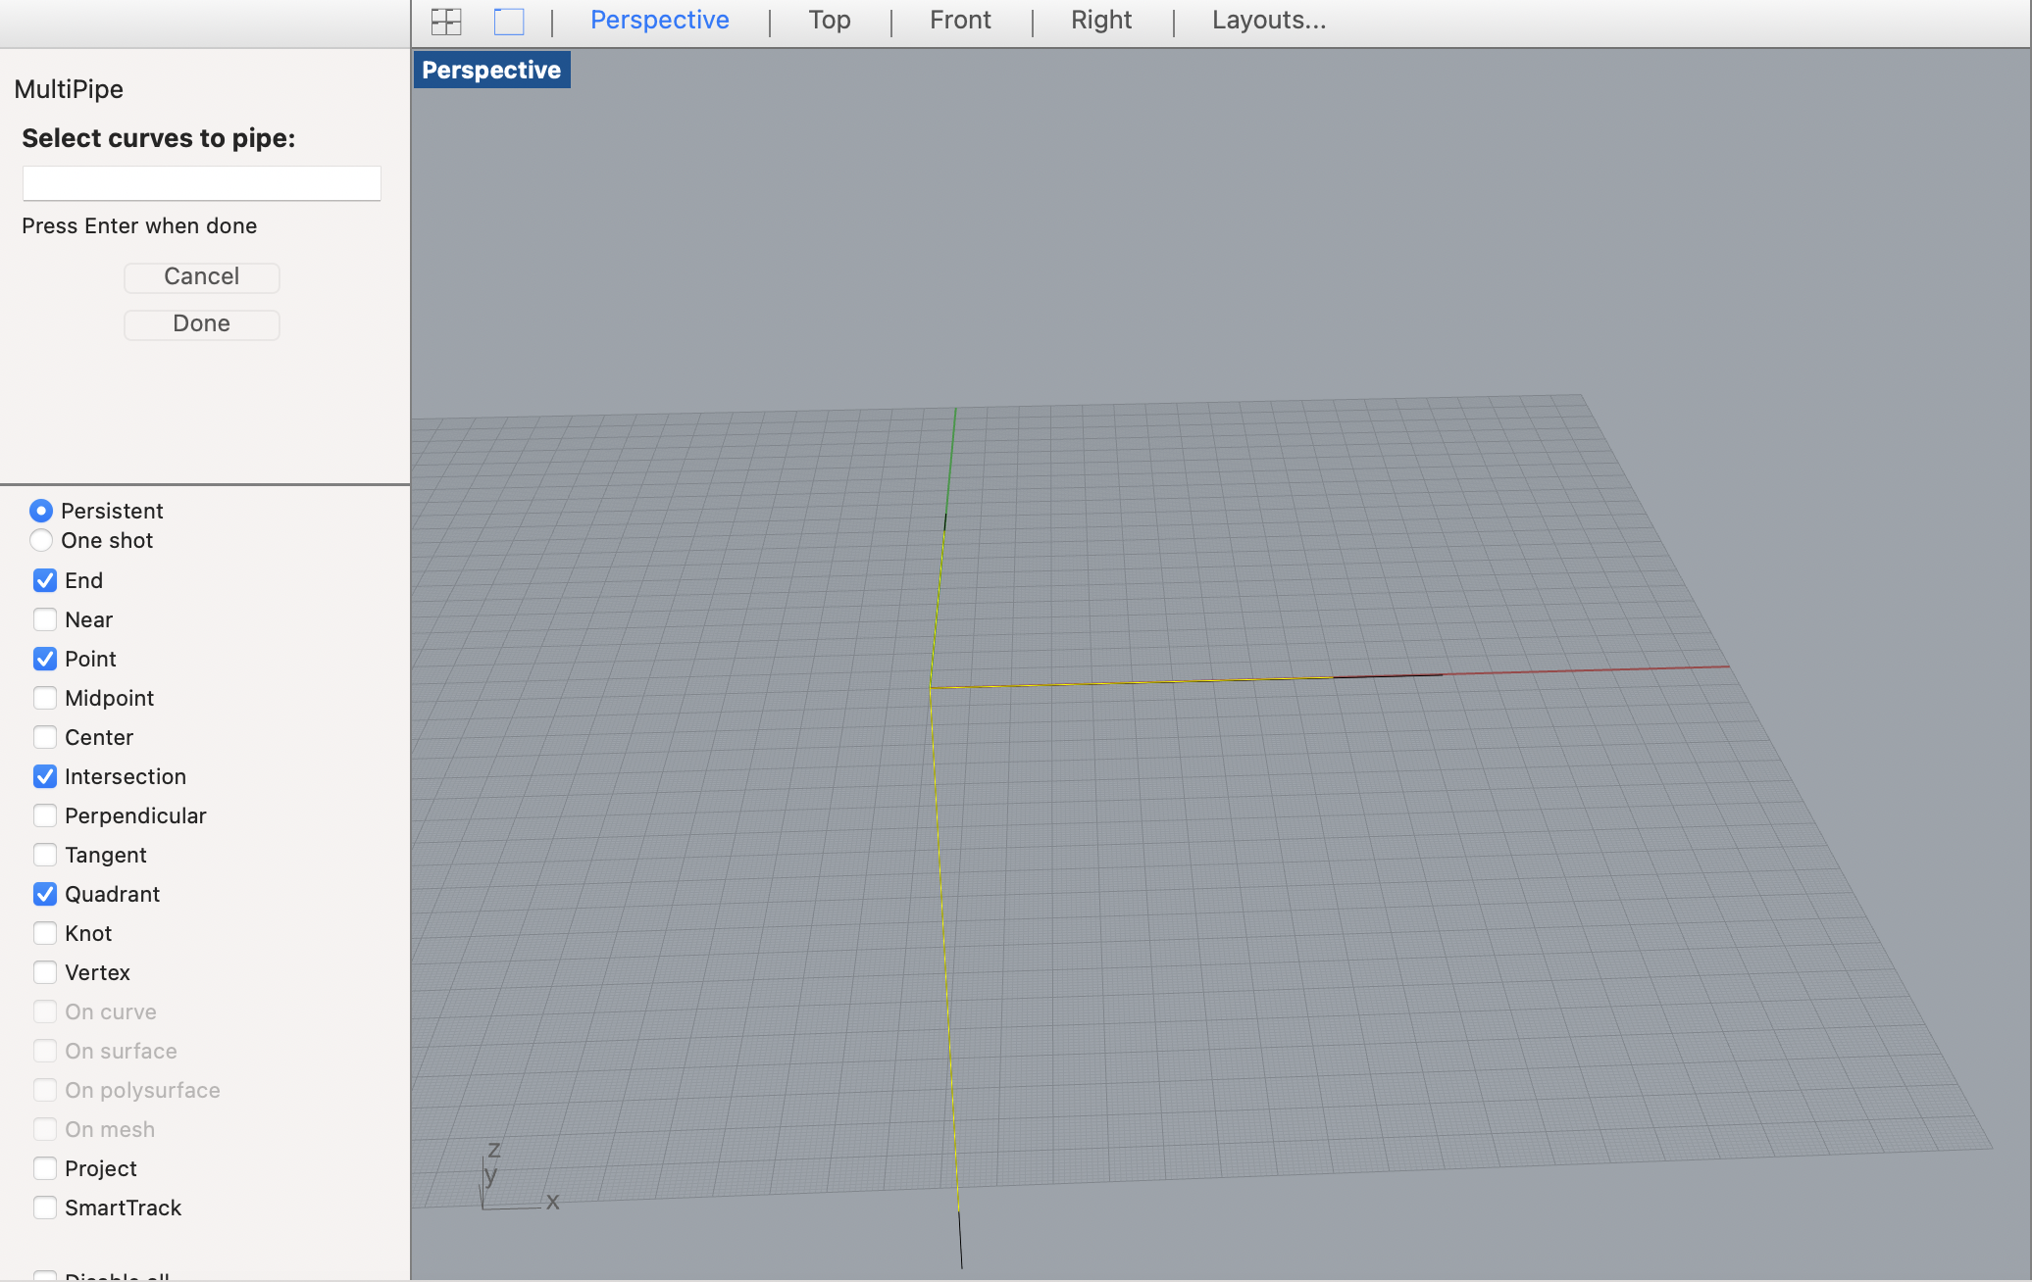Click the single viewport icon
This screenshot has width=2032, height=1282.
click(509, 20)
